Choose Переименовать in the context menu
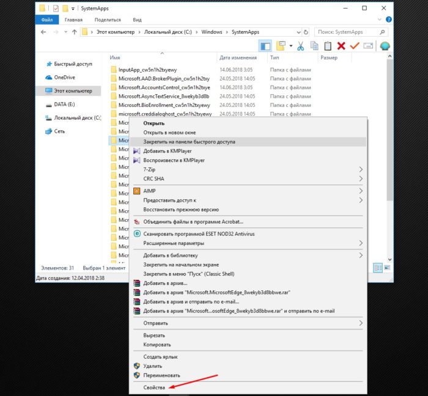The width and height of the screenshot is (428, 396). 248,375
